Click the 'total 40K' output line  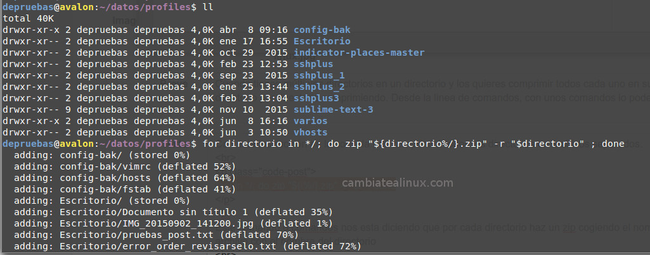pos(28,18)
